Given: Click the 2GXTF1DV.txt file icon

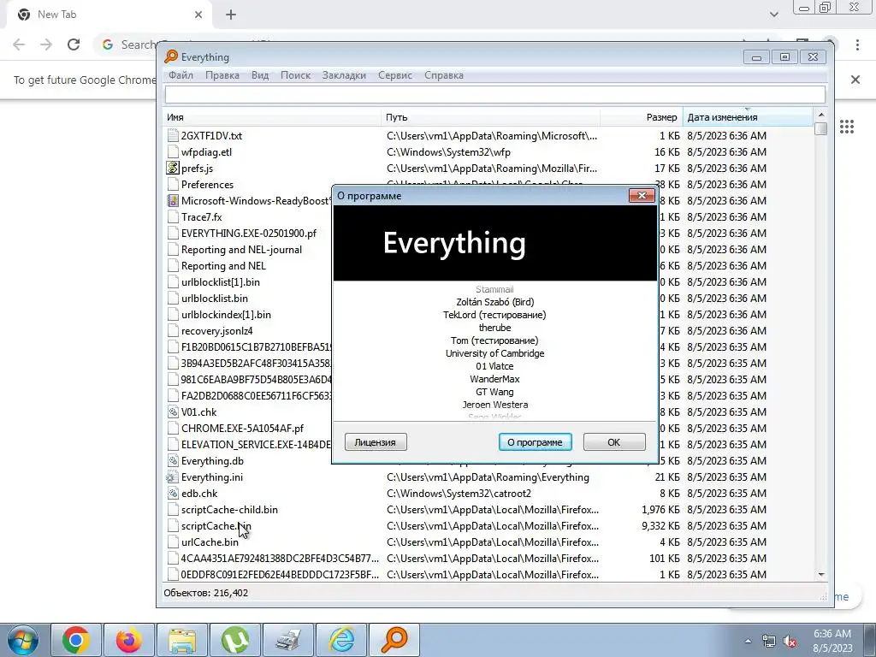Looking at the screenshot, I should coord(173,136).
